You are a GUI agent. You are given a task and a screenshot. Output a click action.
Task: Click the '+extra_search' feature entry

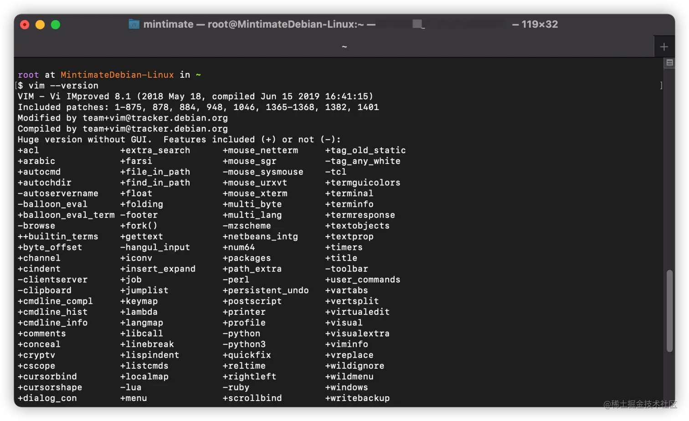pyautogui.click(x=155, y=150)
